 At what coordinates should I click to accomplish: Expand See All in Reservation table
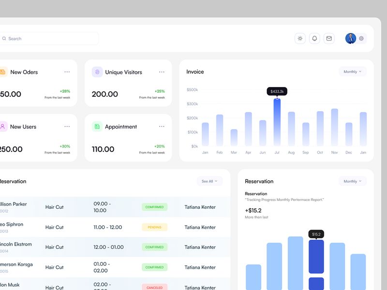[209, 181]
